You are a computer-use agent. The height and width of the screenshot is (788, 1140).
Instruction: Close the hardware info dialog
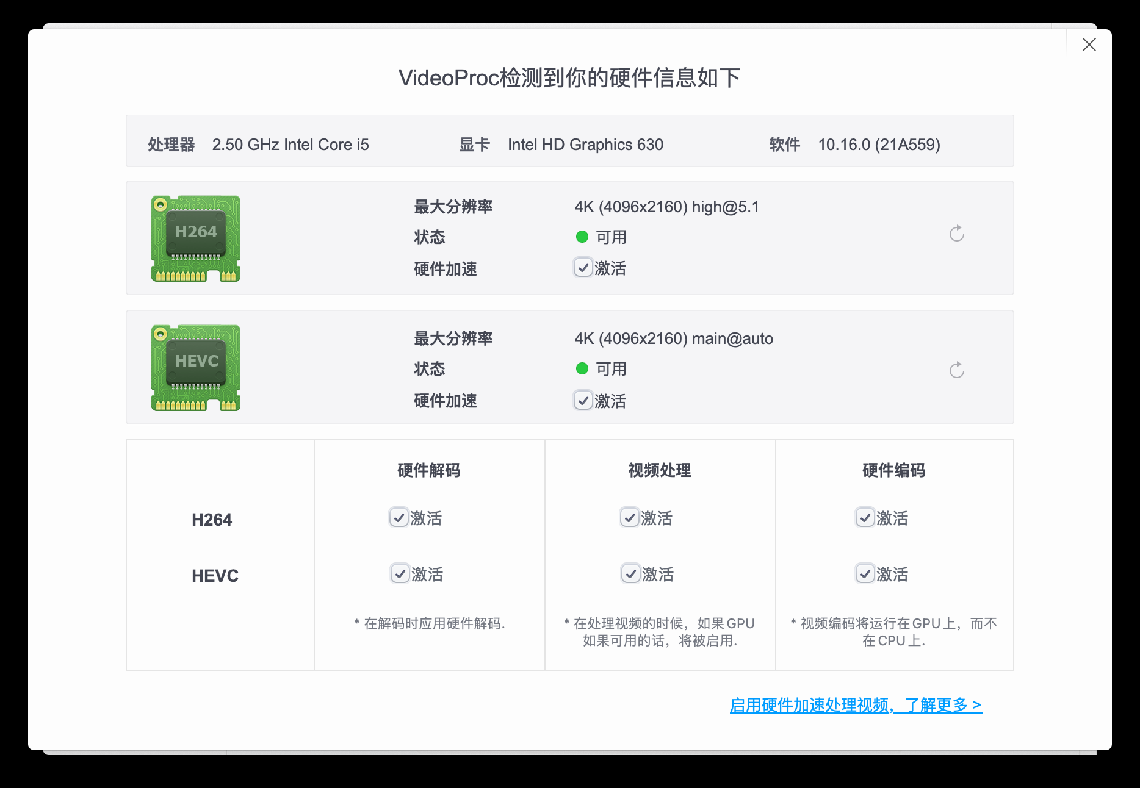coord(1089,45)
